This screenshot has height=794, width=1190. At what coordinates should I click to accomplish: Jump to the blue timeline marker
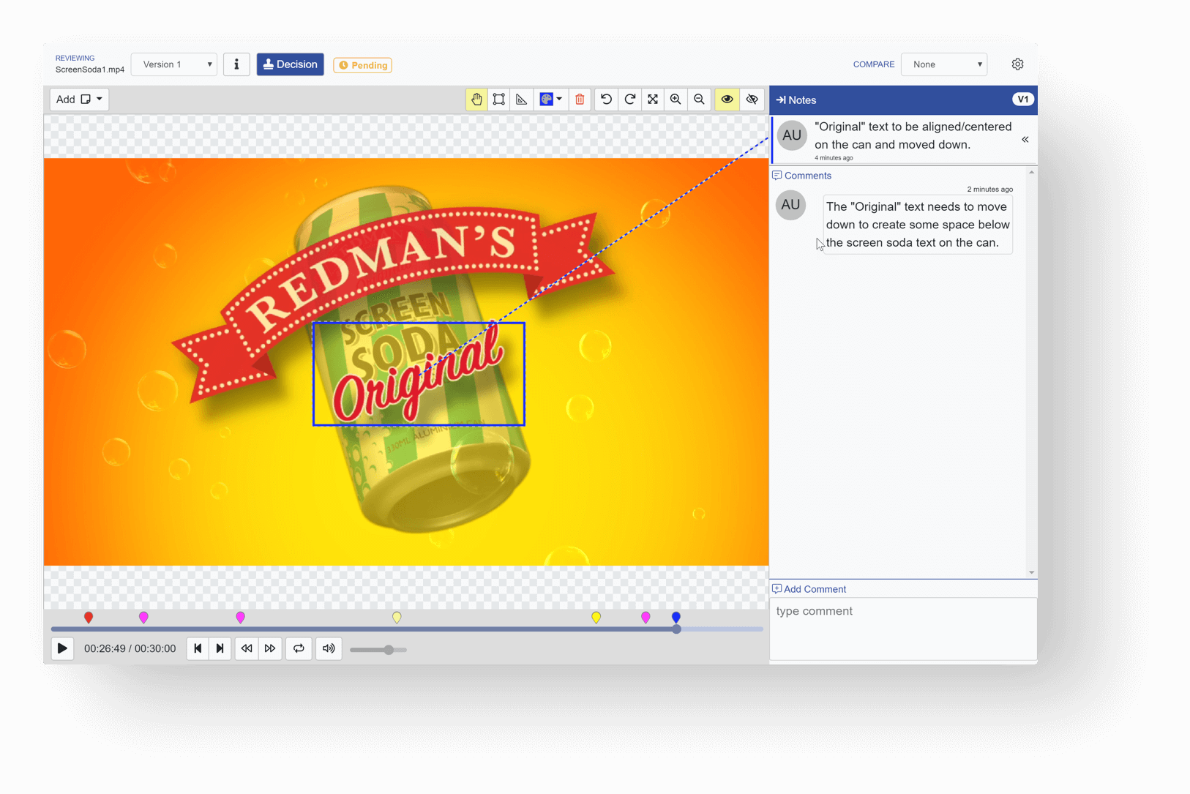(x=676, y=618)
